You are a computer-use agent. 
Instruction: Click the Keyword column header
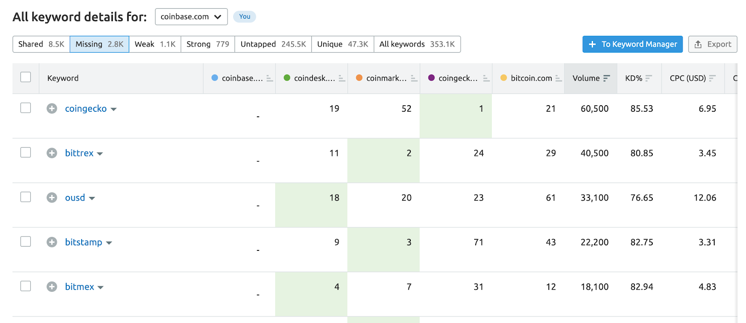[x=63, y=78]
